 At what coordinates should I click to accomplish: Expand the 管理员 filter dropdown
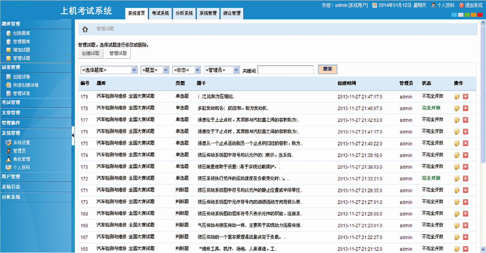[x=222, y=70]
